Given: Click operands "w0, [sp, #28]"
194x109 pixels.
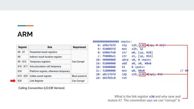Looking at the screenshot, I should click(142, 52).
